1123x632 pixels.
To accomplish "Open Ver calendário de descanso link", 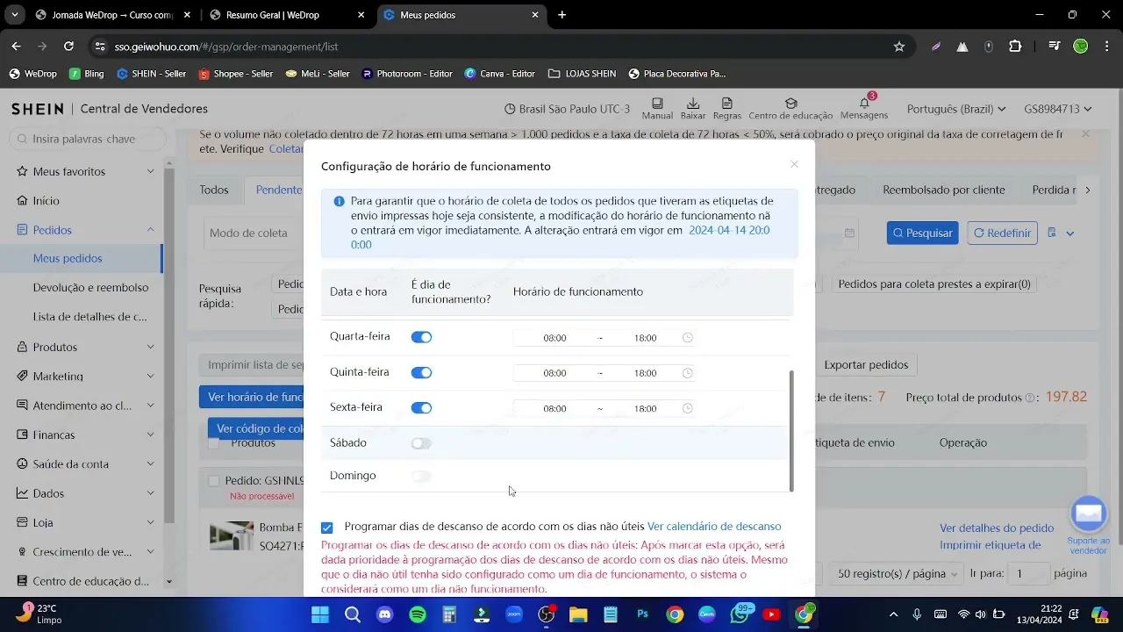I will [714, 527].
